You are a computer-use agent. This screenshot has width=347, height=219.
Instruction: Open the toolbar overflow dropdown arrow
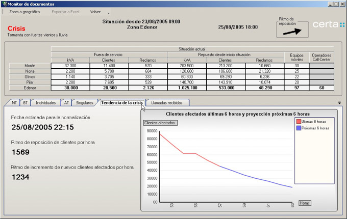[x=109, y=12]
